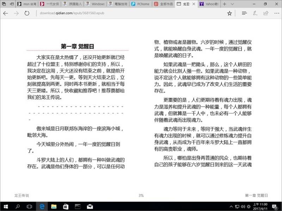Open the clock showing 上午 11:00

point(260,206)
